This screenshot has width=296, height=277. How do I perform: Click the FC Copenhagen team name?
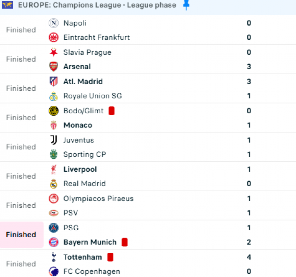(x=91, y=271)
